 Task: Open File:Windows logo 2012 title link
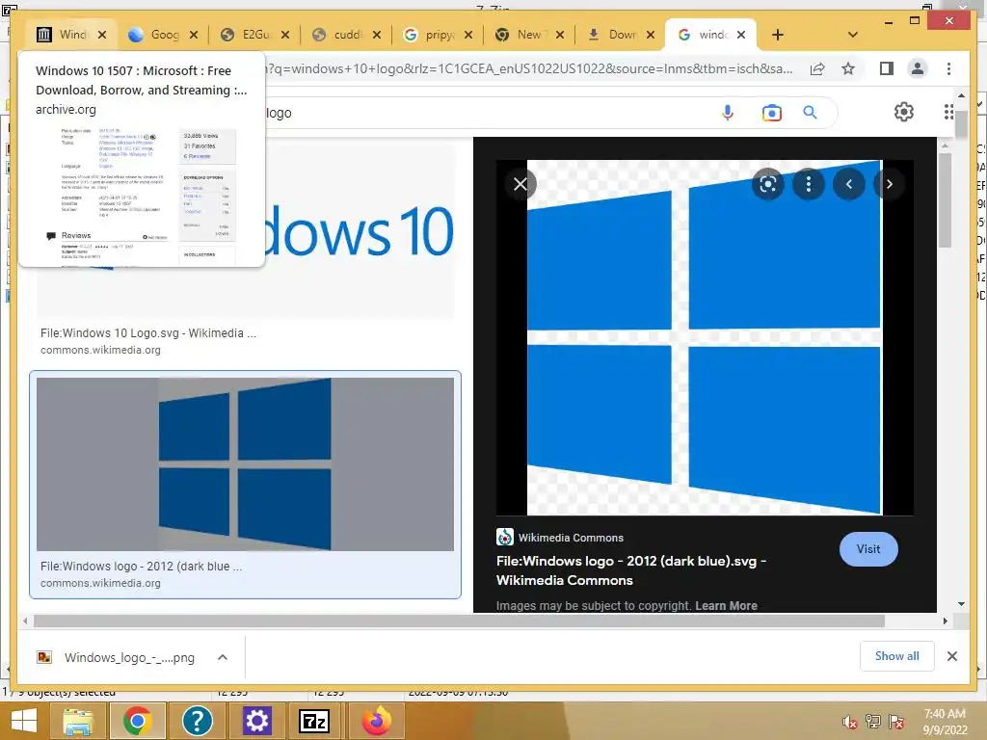[630, 570]
